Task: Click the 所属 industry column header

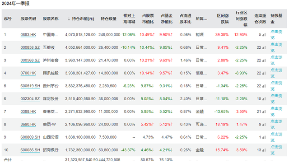Action: (201, 19)
